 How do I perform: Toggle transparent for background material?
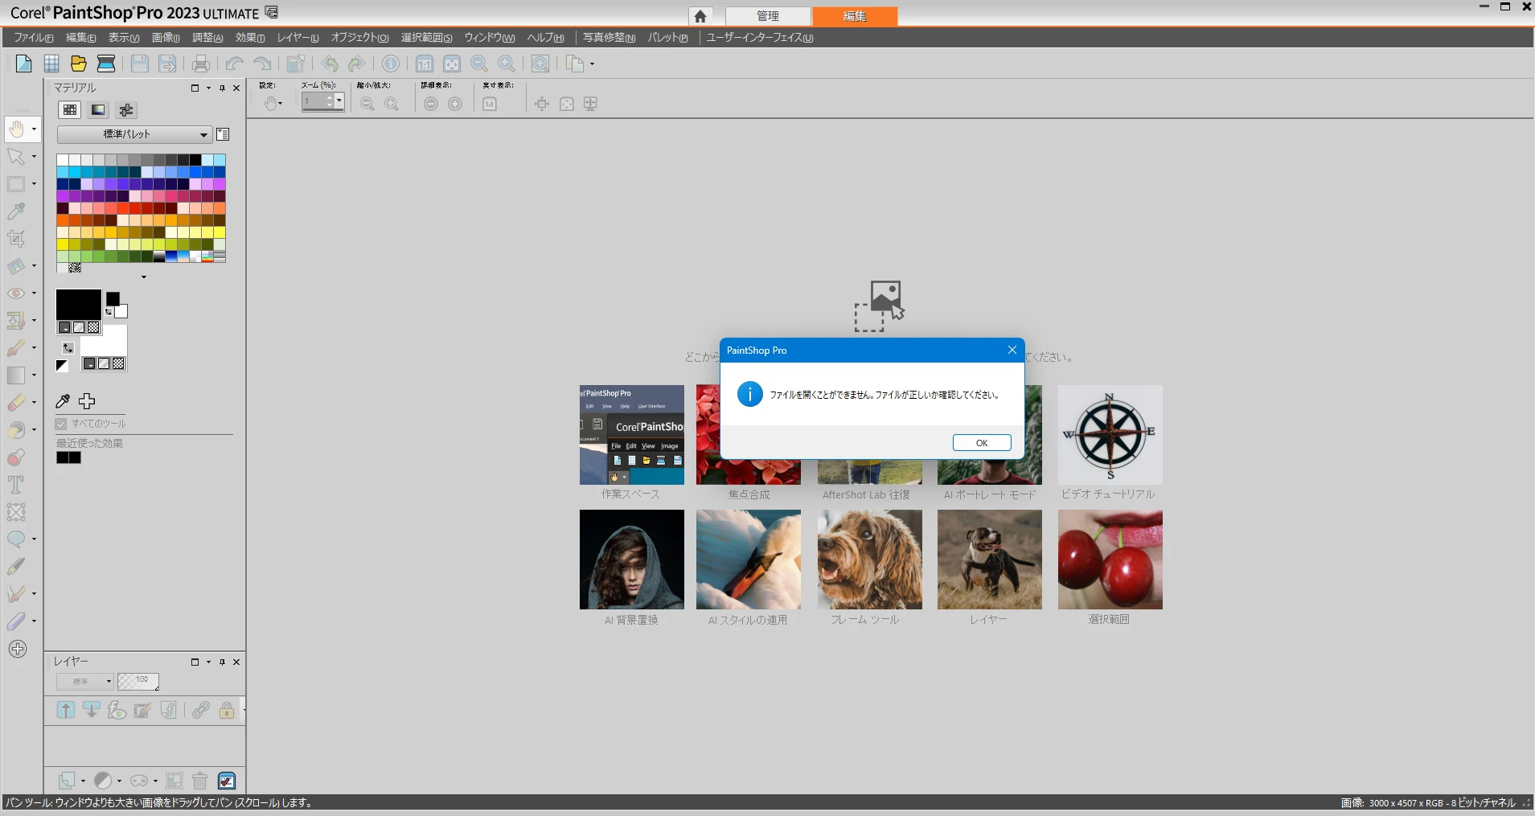coord(118,363)
